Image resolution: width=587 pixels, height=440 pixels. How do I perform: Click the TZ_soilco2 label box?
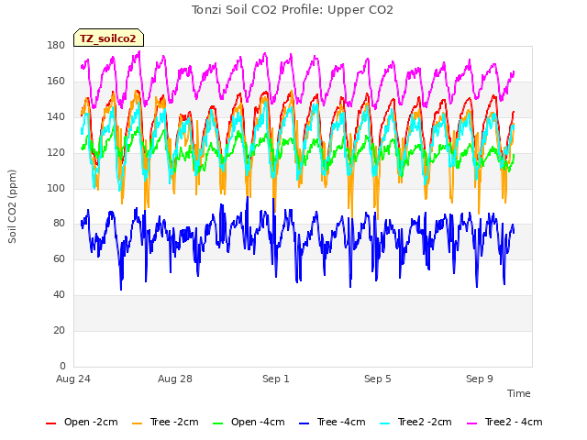click(x=108, y=38)
